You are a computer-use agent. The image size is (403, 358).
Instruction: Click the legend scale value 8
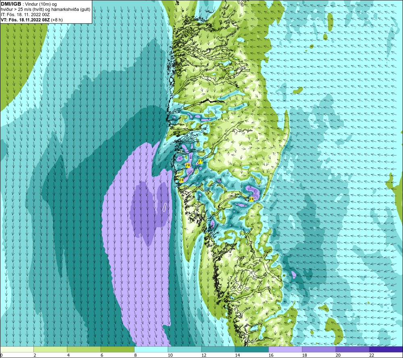point(135,355)
